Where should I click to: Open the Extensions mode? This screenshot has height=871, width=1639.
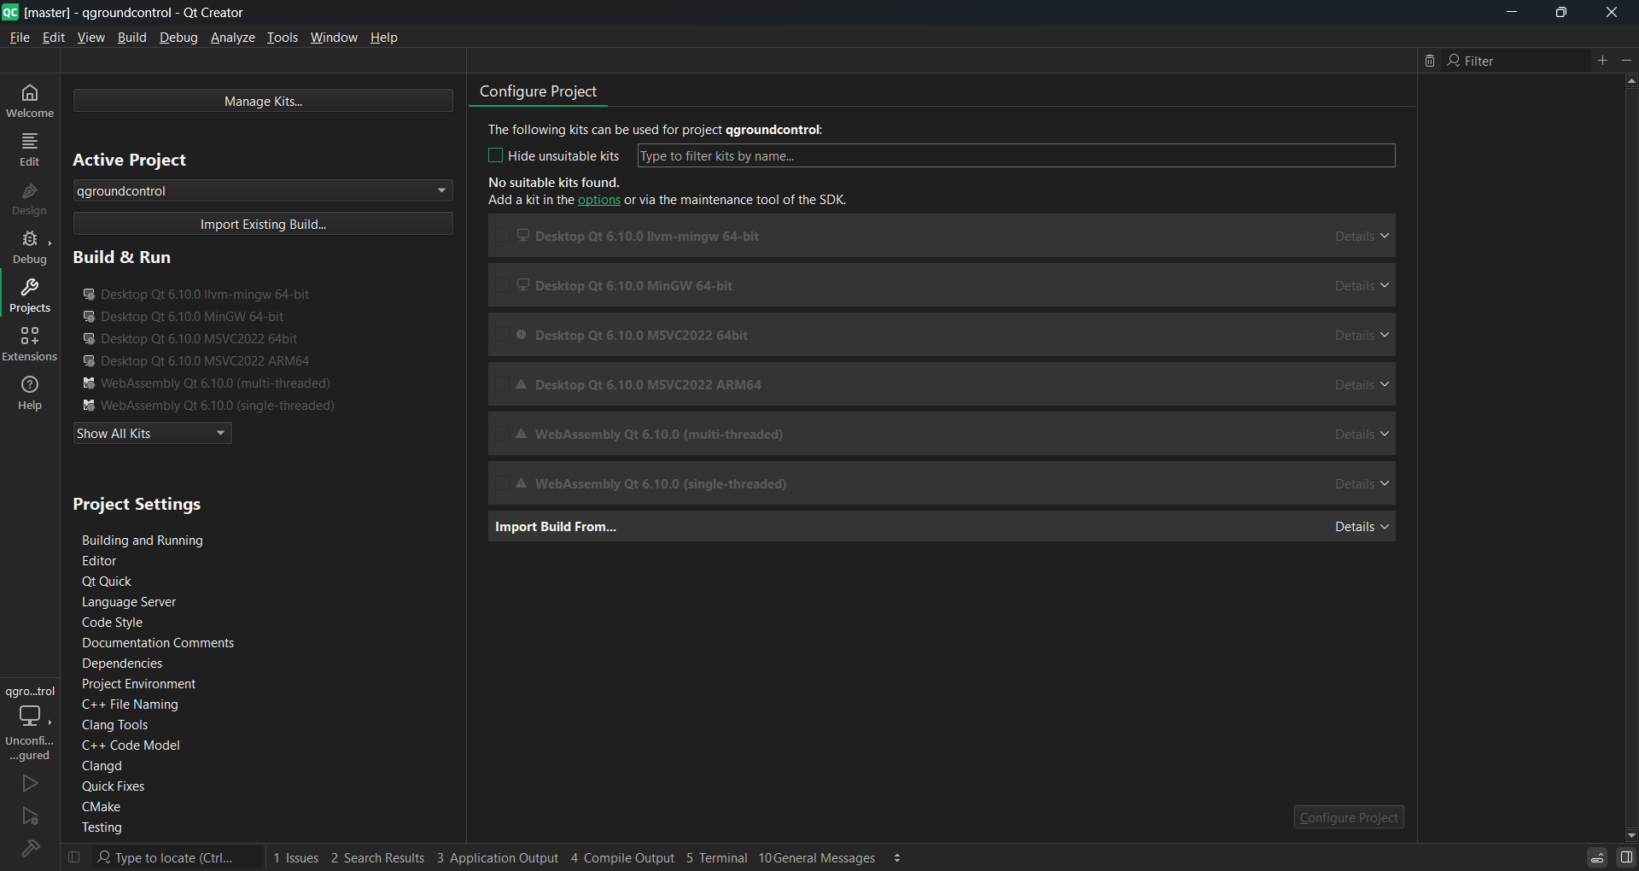(30, 344)
